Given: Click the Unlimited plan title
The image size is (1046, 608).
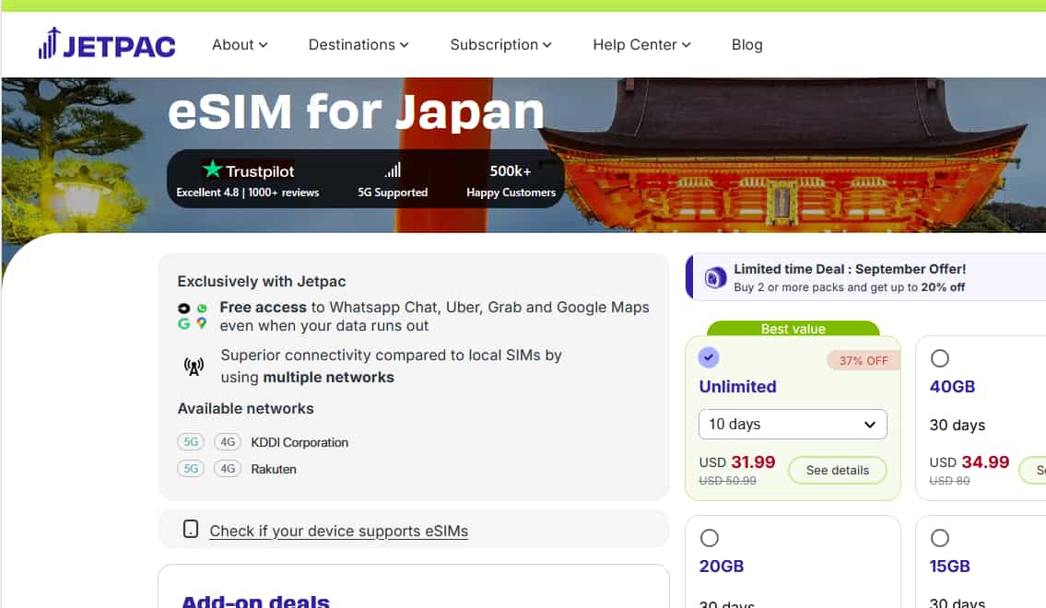Looking at the screenshot, I should [x=738, y=386].
